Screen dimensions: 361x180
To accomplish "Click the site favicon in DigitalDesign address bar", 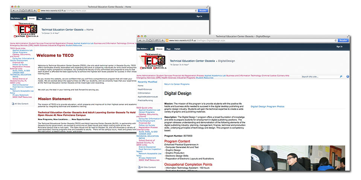I will (x=167, y=40).
